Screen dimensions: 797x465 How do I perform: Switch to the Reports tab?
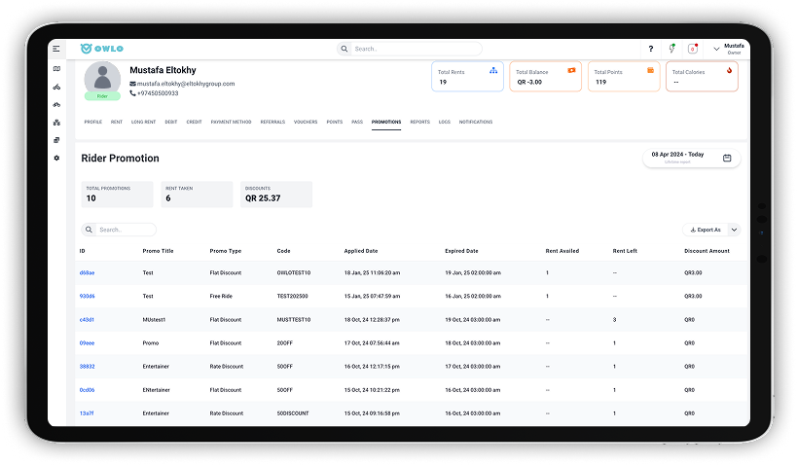(419, 122)
